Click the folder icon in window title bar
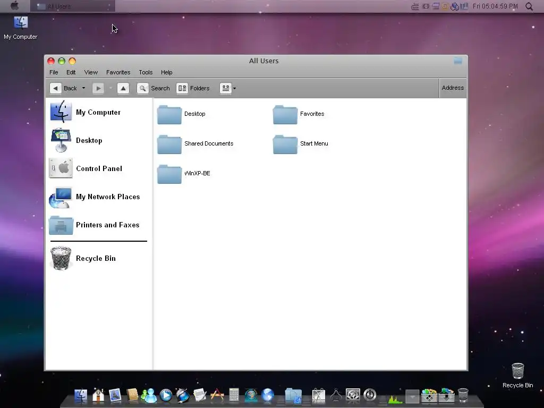This screenshot has height=408, width=544. [x=458, y=61]
